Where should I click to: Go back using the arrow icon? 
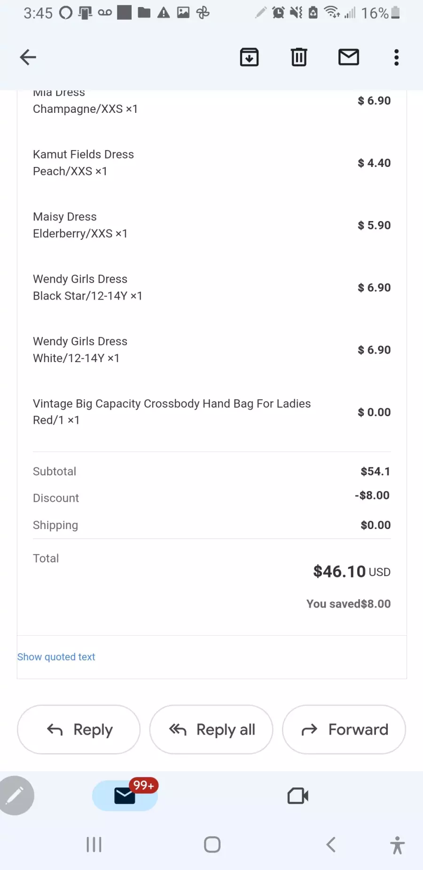[x=28, y=57]
